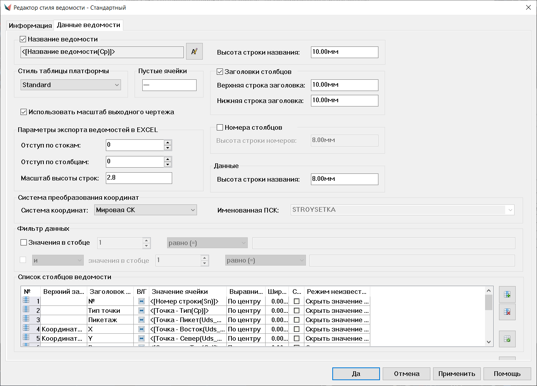This screenshot has width=537, height=386.
Task: Click the Отмена button
Action: coord(406,374)
